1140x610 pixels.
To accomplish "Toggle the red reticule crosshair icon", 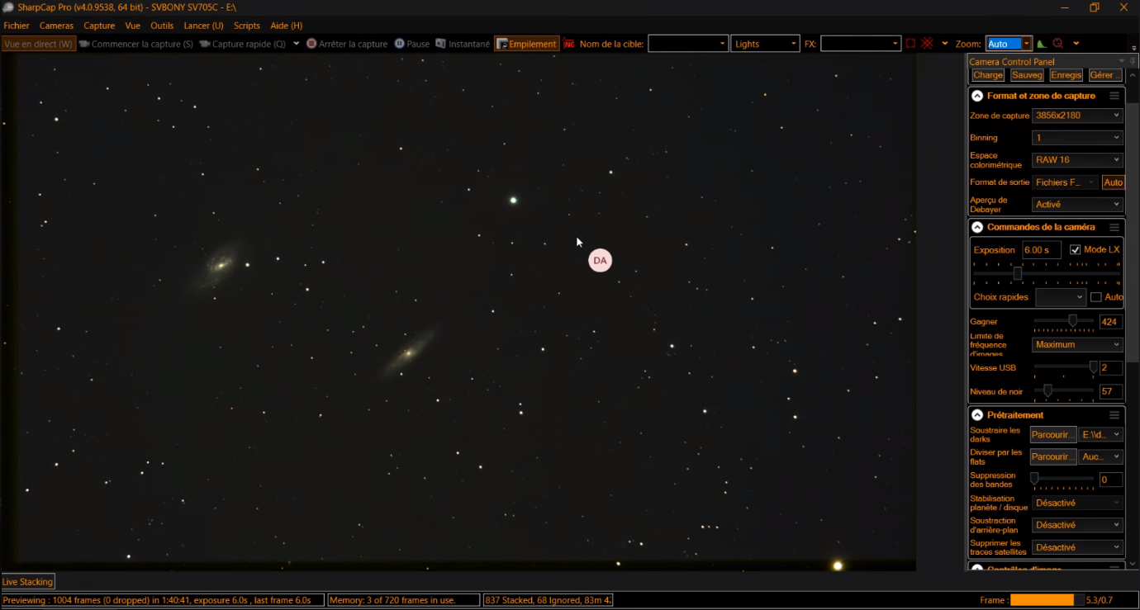I will tap(928, 44).
